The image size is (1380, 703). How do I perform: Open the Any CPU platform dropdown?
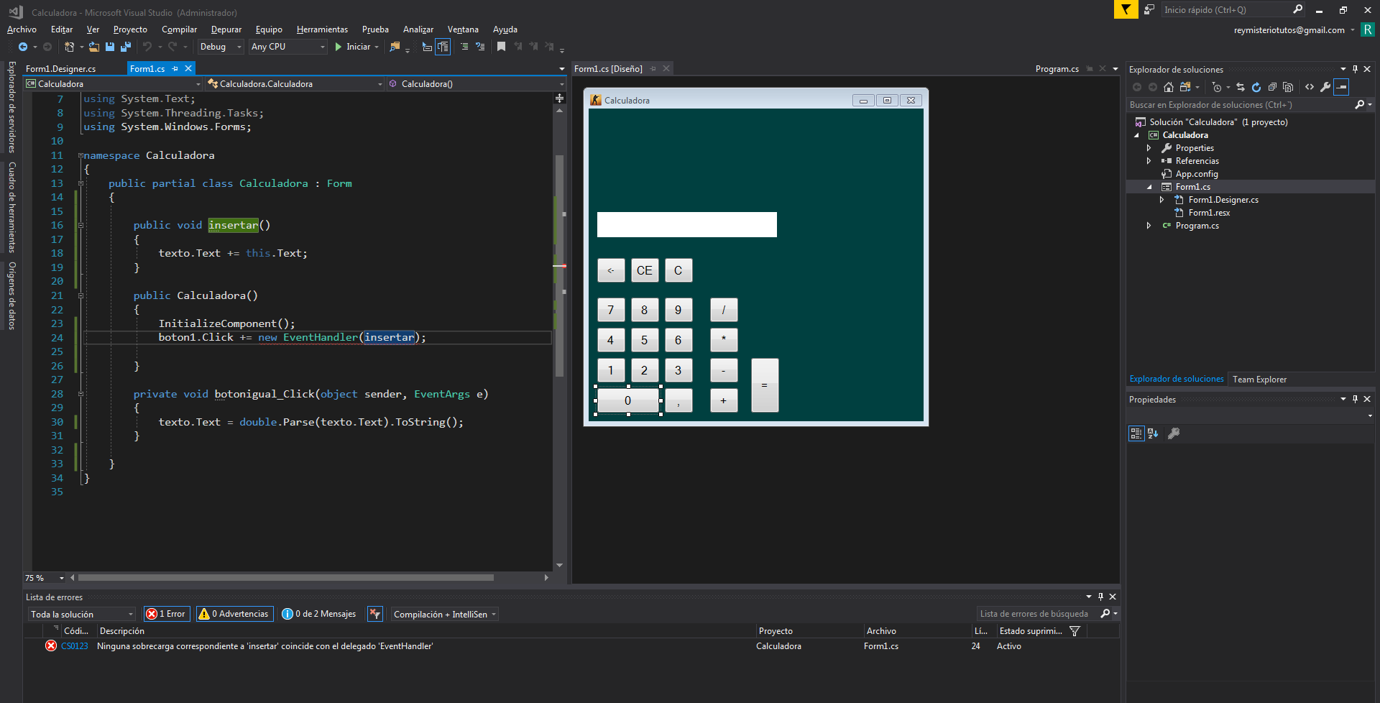pyautogui.click(x=287, y=47)
